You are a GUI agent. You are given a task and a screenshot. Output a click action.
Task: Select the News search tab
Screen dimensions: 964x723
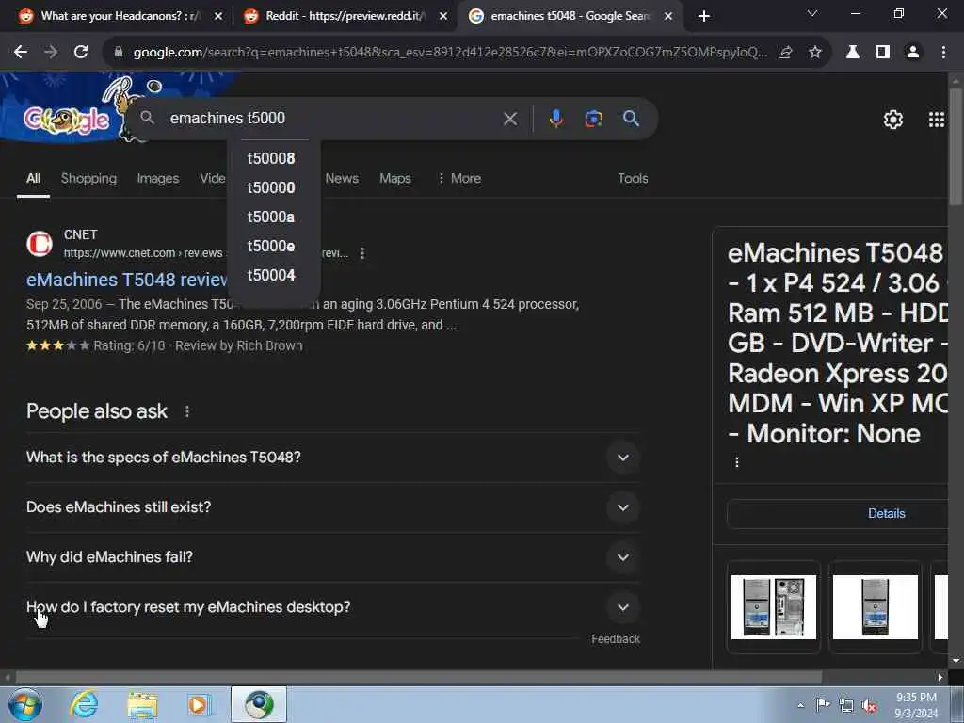[342, 178]
